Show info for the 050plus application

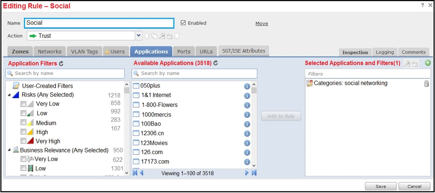click(x=247, y=86)
